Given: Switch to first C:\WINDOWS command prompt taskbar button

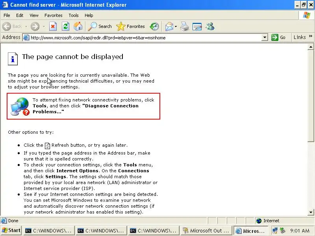Looking at the screenshot, I should pos(48,231).
